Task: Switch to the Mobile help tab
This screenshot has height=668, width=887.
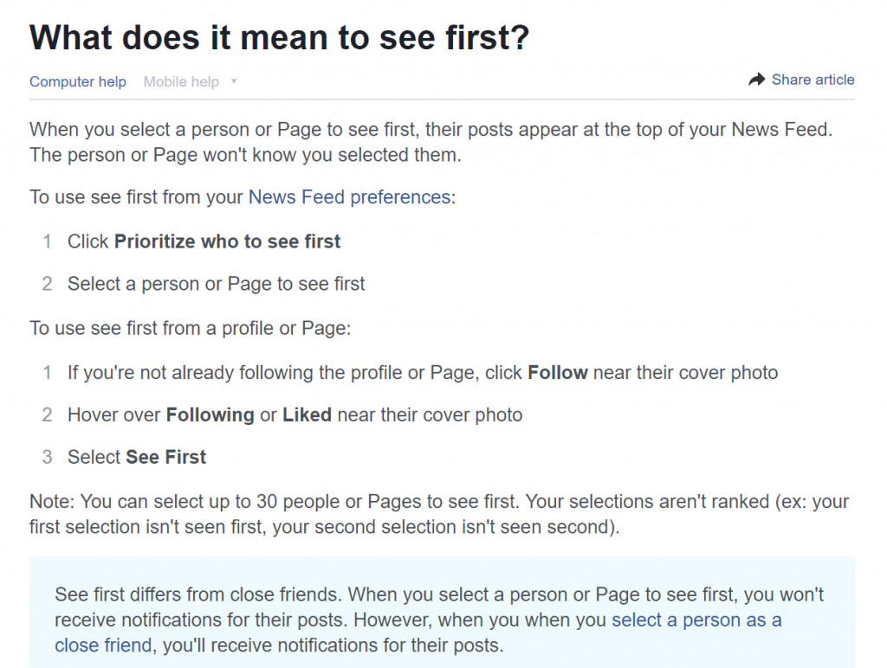Action: click(181, 82)
